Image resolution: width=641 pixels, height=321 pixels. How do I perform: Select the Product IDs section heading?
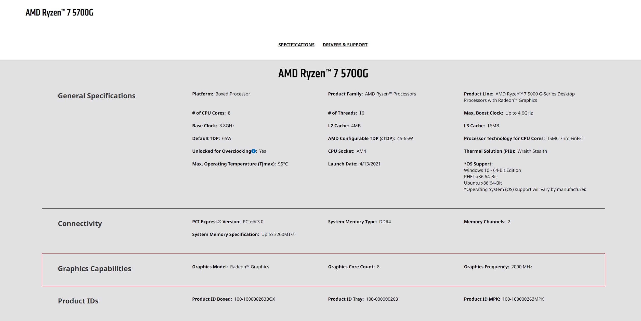point(78,301)
